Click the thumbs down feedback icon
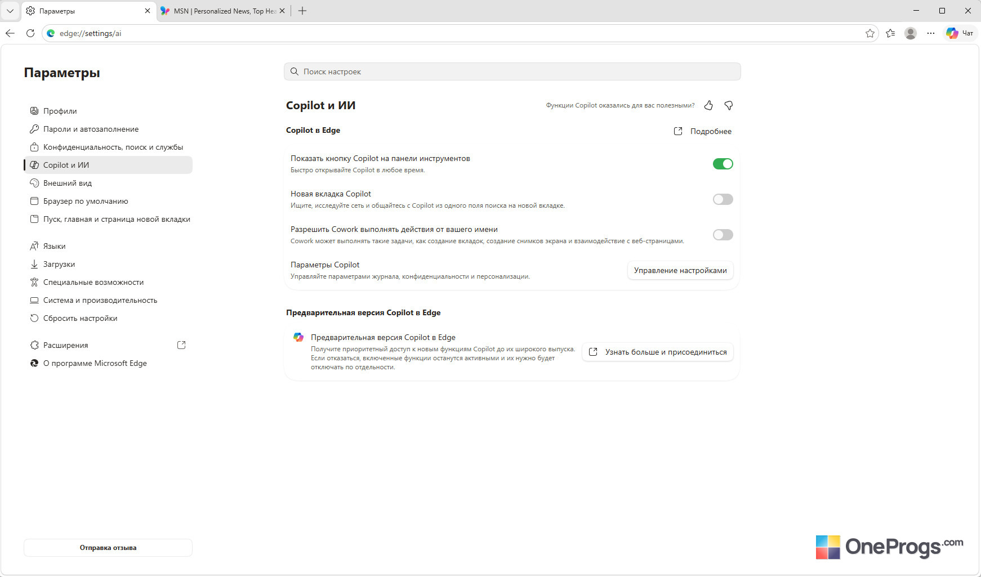This screenshot has height=577, width=981. [729, 105]
